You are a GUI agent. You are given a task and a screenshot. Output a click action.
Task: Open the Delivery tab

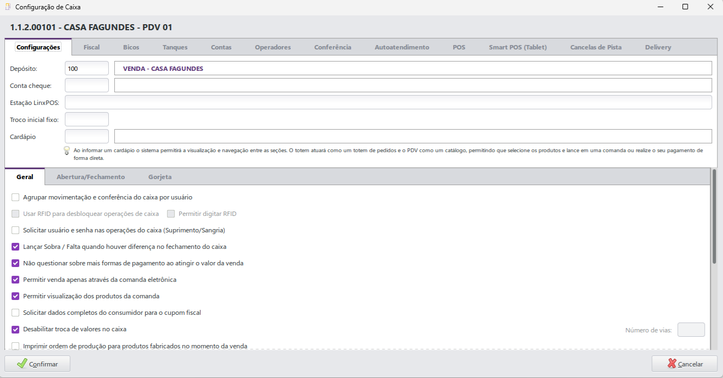tap(658, 47)
